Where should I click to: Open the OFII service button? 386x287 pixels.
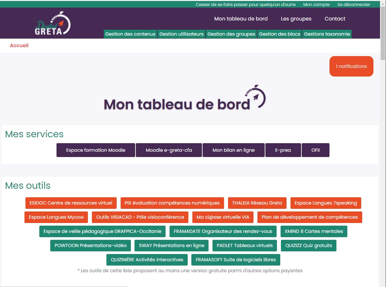click(x=316, y=150)
